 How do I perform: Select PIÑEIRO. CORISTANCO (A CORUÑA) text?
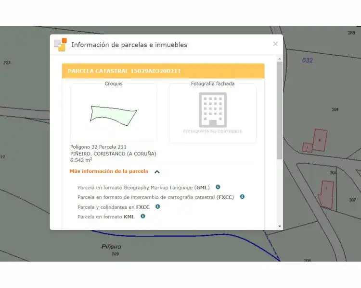(x=113, y=154)
